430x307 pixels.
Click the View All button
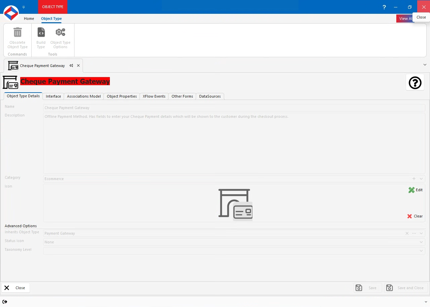tap(405, 19)
